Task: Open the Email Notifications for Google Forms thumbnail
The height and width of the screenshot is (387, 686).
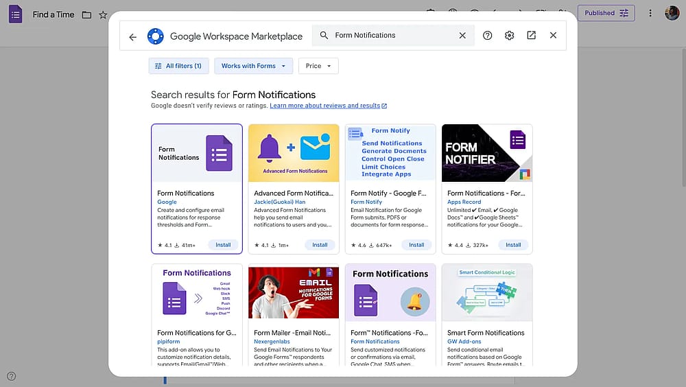Action: 294,292
